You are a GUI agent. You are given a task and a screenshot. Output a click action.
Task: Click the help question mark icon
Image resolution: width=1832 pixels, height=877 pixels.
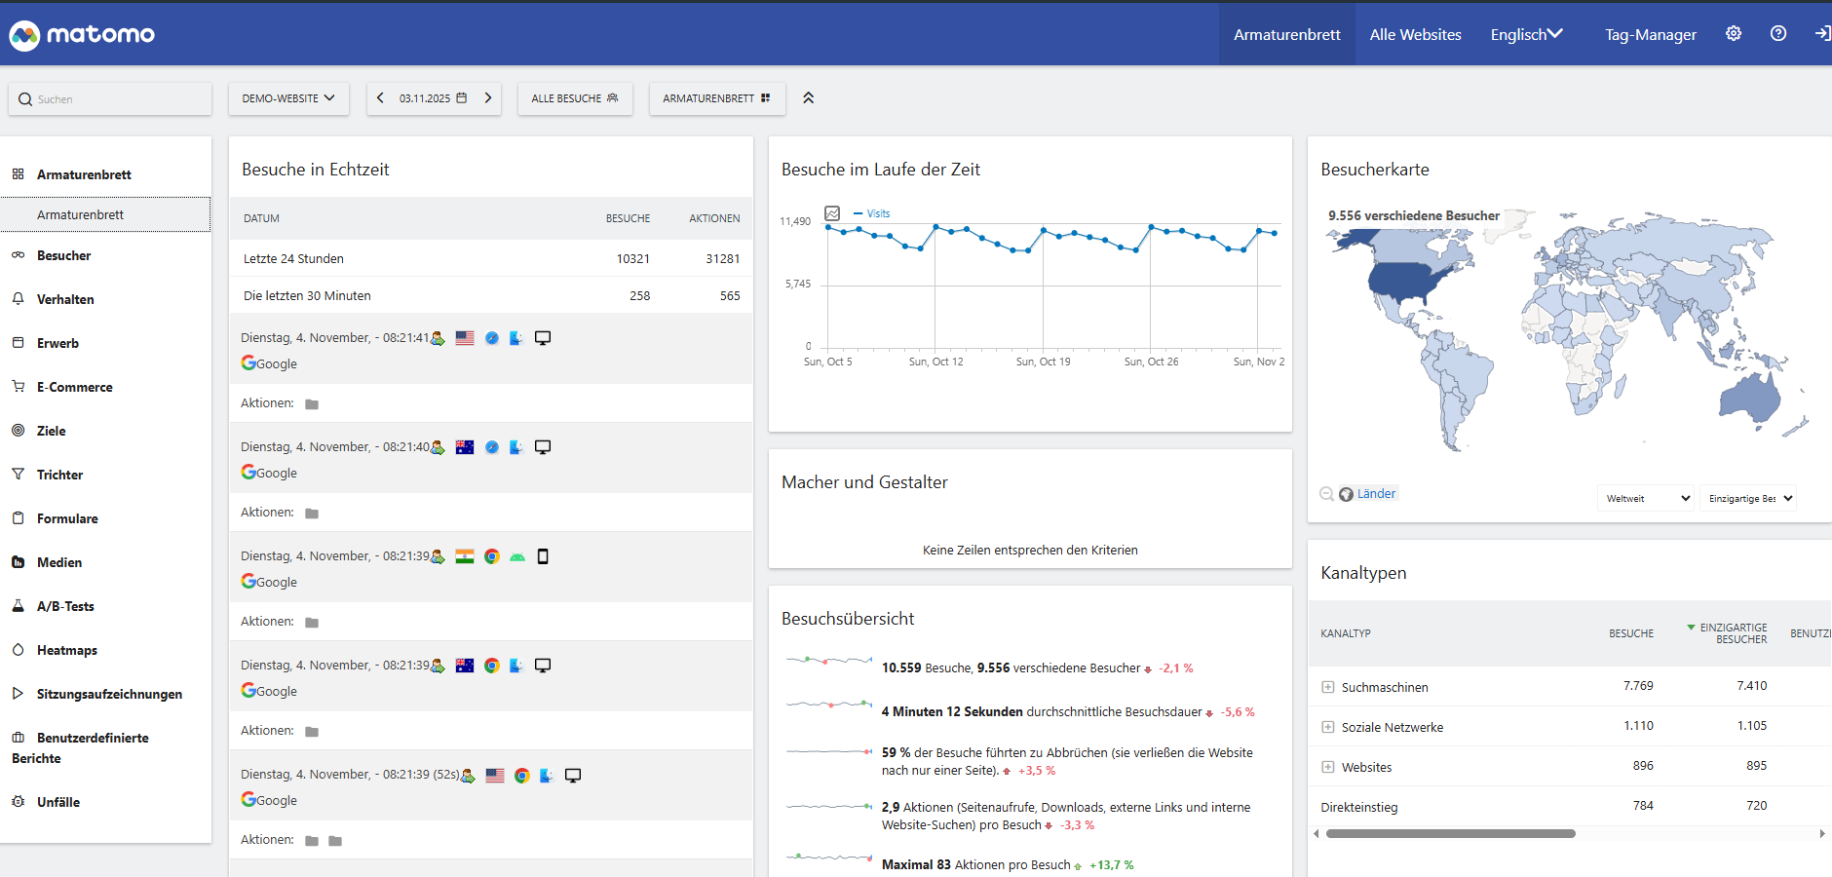coord(1777,33)
